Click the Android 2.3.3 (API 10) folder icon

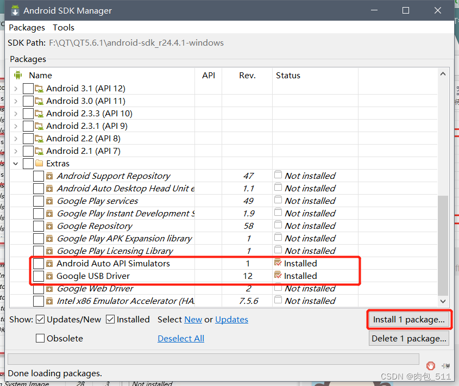pos(39,114)
